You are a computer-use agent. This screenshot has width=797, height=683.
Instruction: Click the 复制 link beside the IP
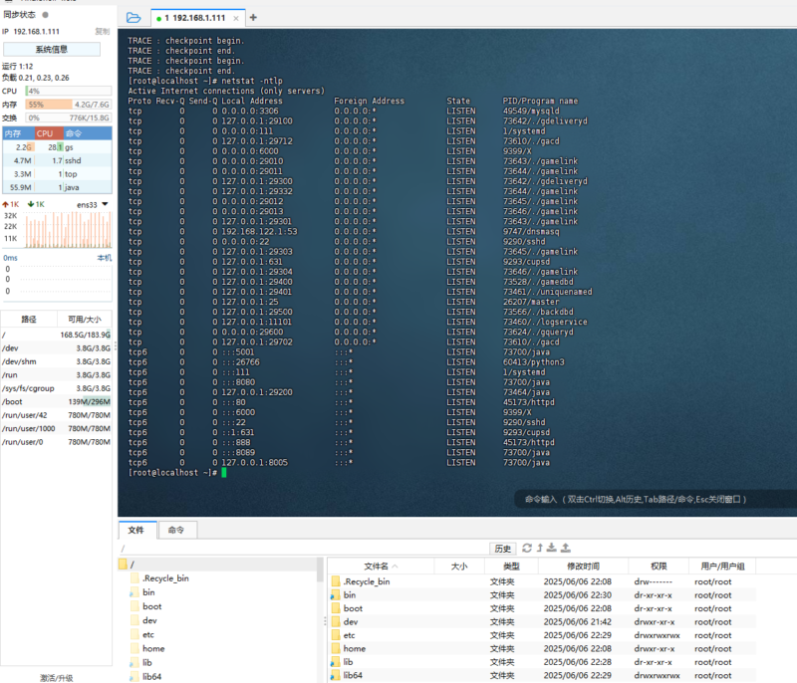click(102, 32)
